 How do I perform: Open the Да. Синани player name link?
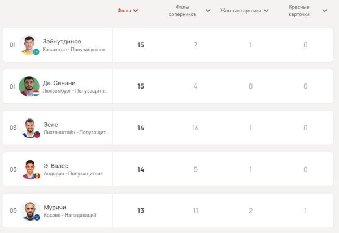59,83
